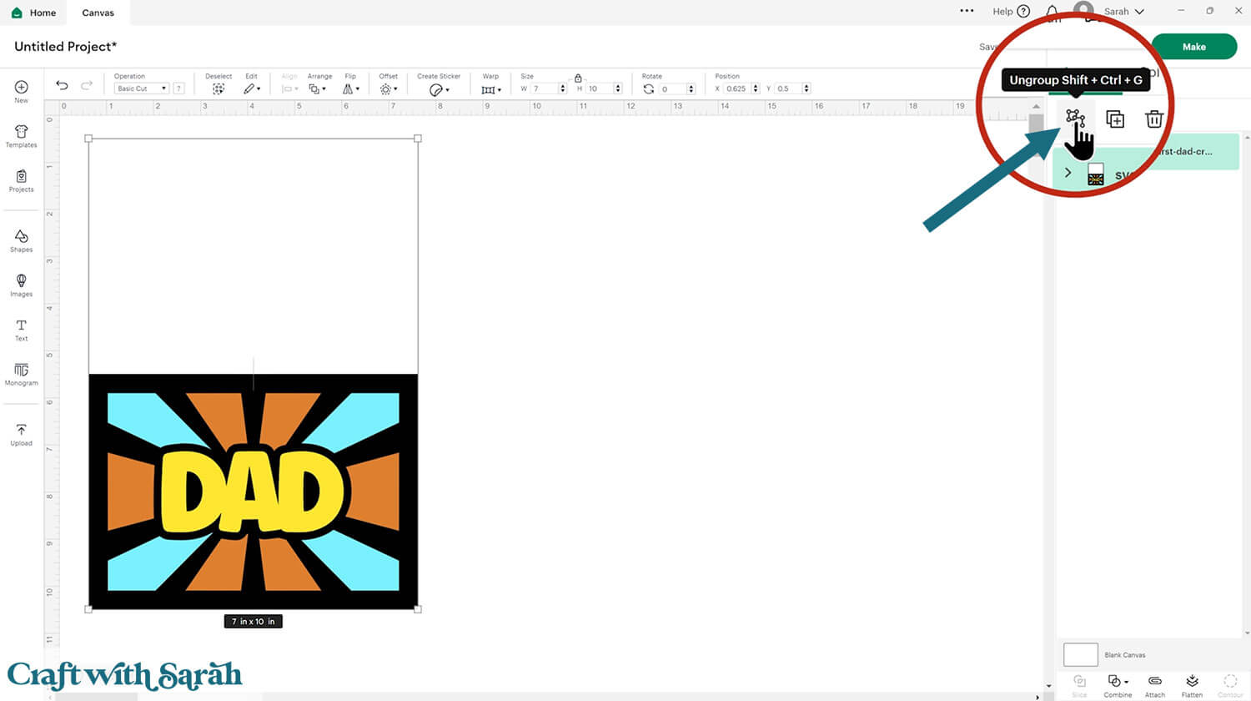Screen dimensions: 1251x701
Task: Click the top-left selection handle
Action: (x=89, y=139)
